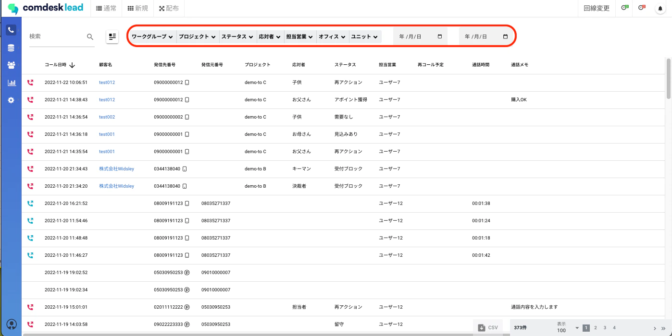Jump to last page double arrow

coord(663,328)
